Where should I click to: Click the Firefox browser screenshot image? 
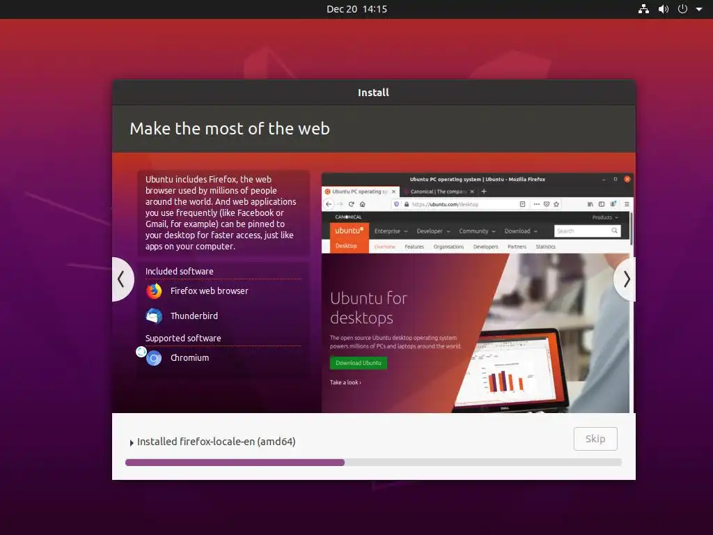pyautogui.click(x=477, y=293)
